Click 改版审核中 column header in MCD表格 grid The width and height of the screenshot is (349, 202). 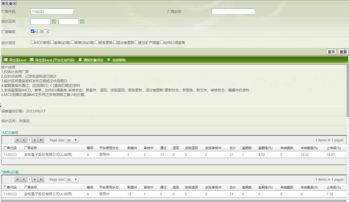pos(213,148)
